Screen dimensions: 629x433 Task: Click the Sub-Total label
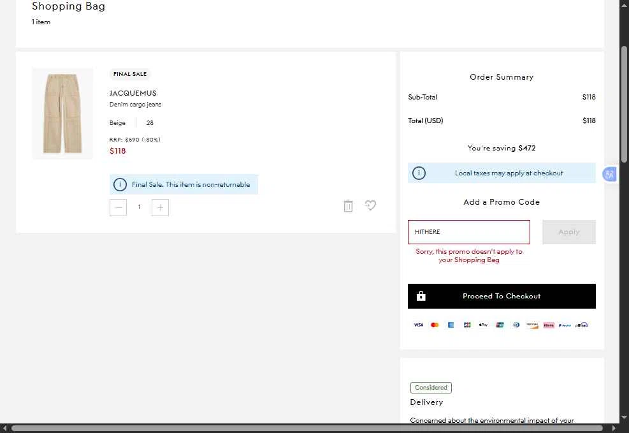(423, 97)
